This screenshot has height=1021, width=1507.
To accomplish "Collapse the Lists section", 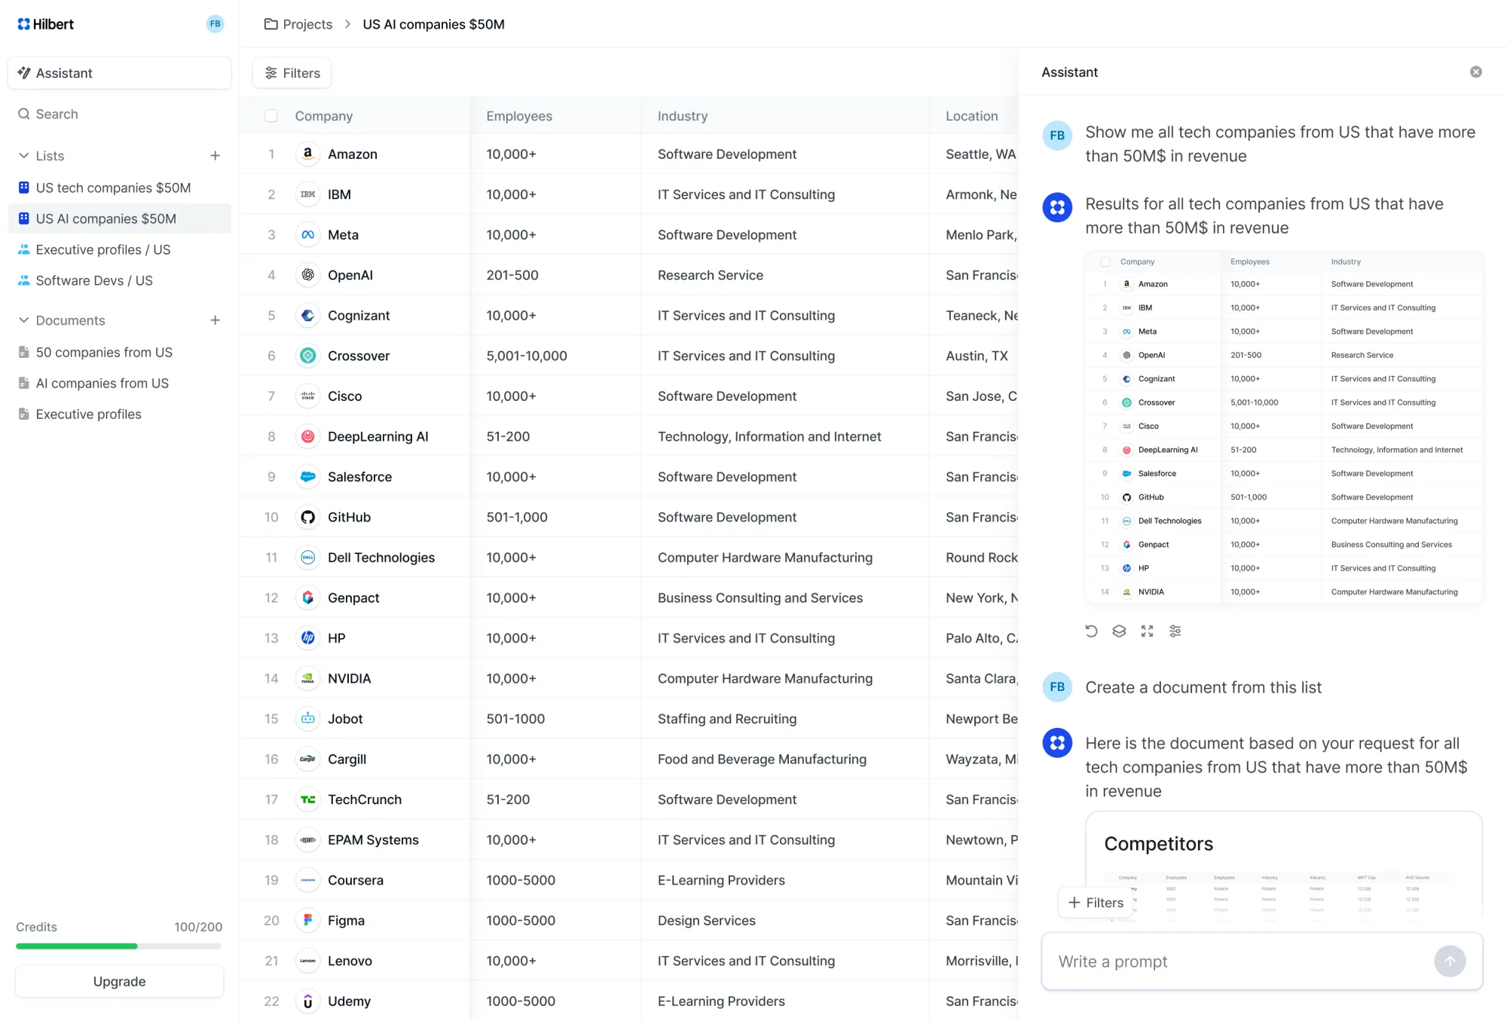I will (x=23, y=156).
